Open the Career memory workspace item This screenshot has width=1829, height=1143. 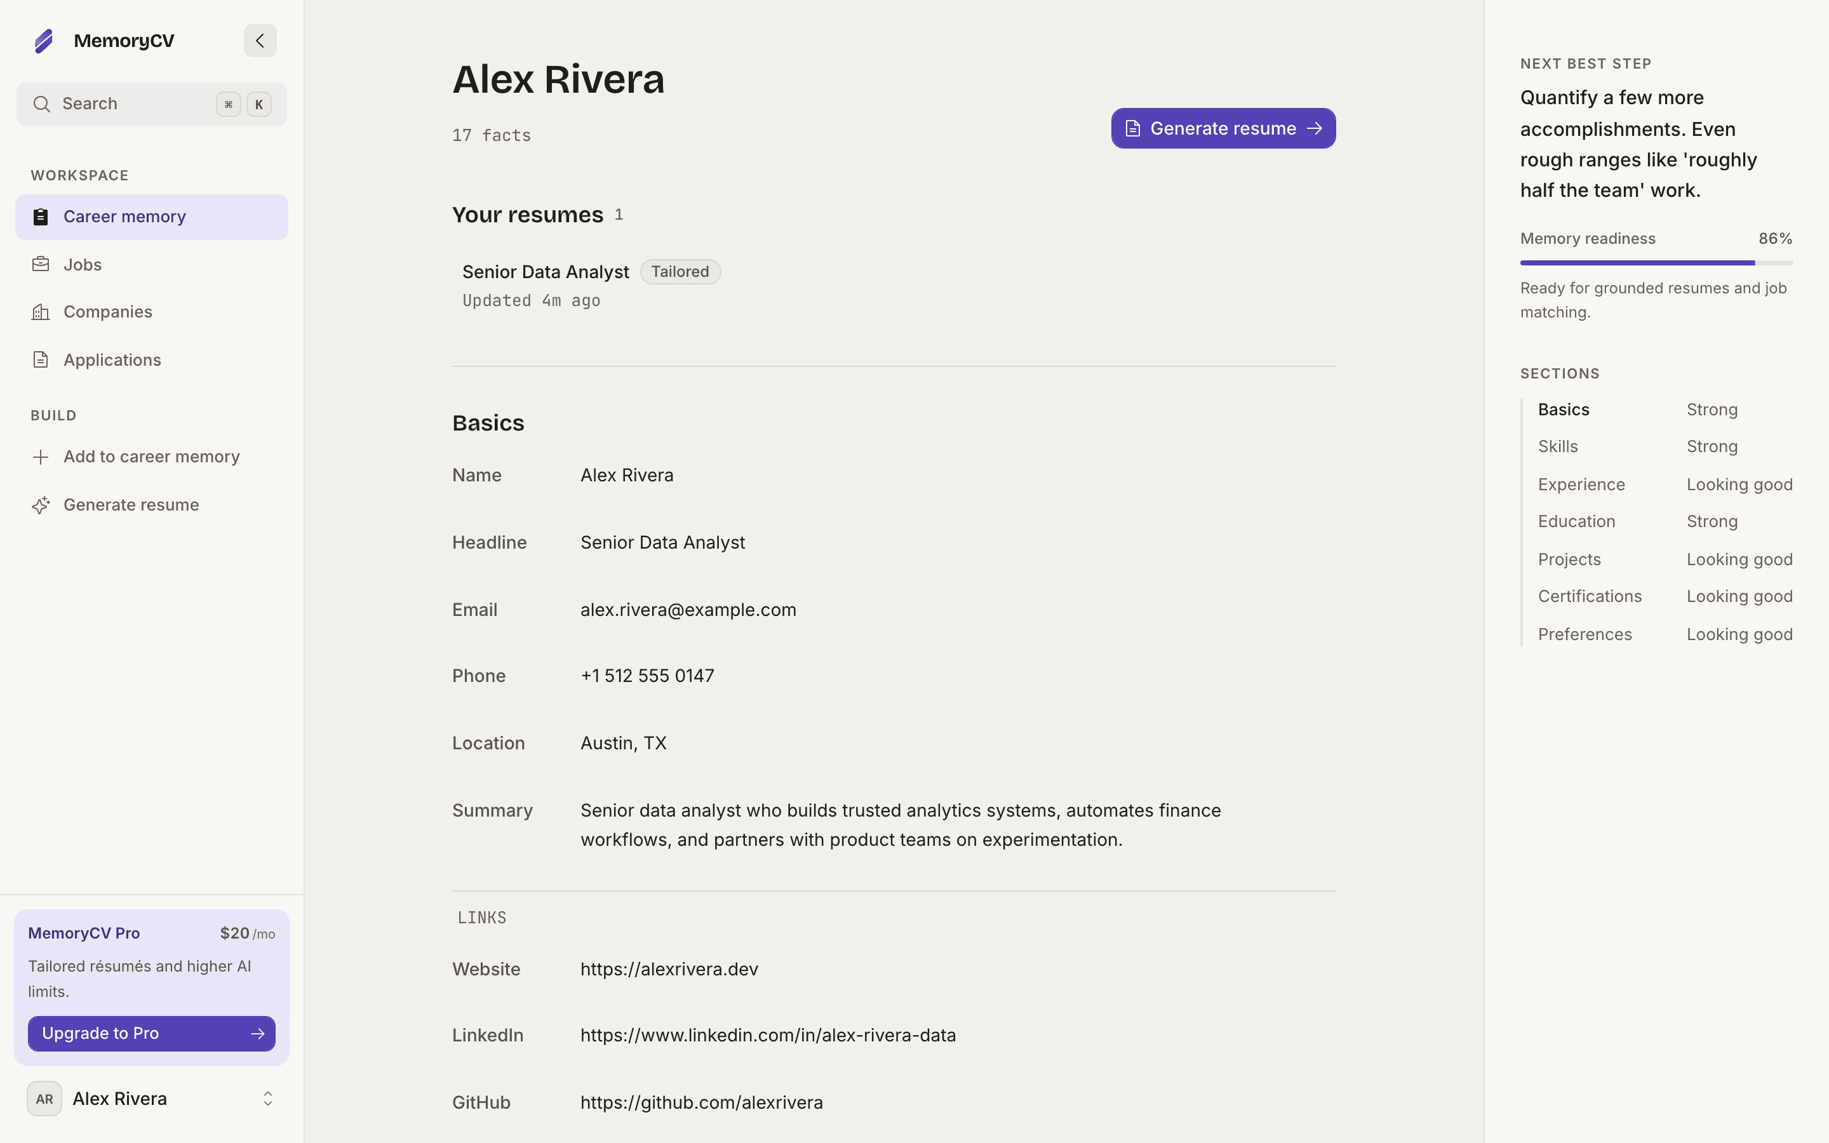pos(151,217)
